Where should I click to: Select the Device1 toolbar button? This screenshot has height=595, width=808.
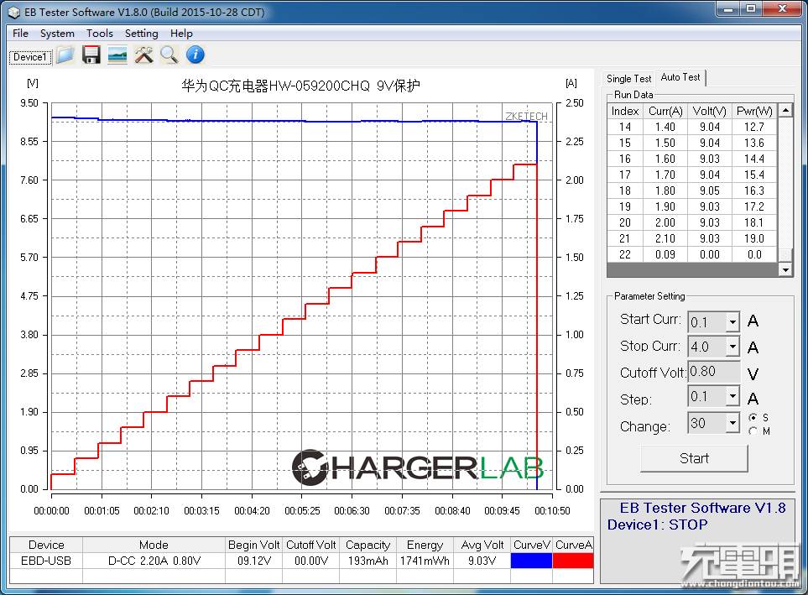[30, 57]
